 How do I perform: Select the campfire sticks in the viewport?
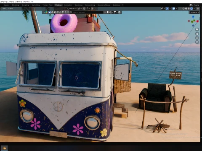pyautogui.click(x=158, y=126)
